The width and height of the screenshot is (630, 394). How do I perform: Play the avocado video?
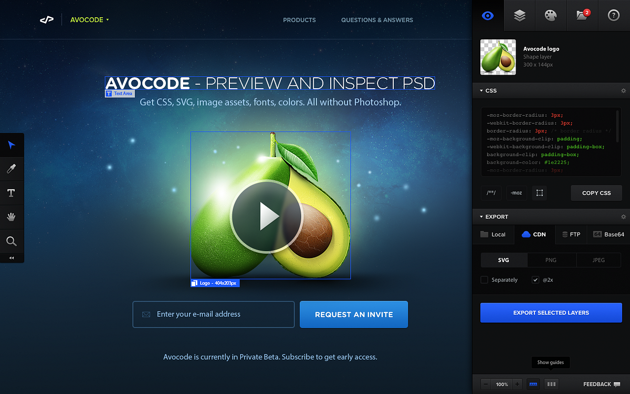click(x=266, y=216)
